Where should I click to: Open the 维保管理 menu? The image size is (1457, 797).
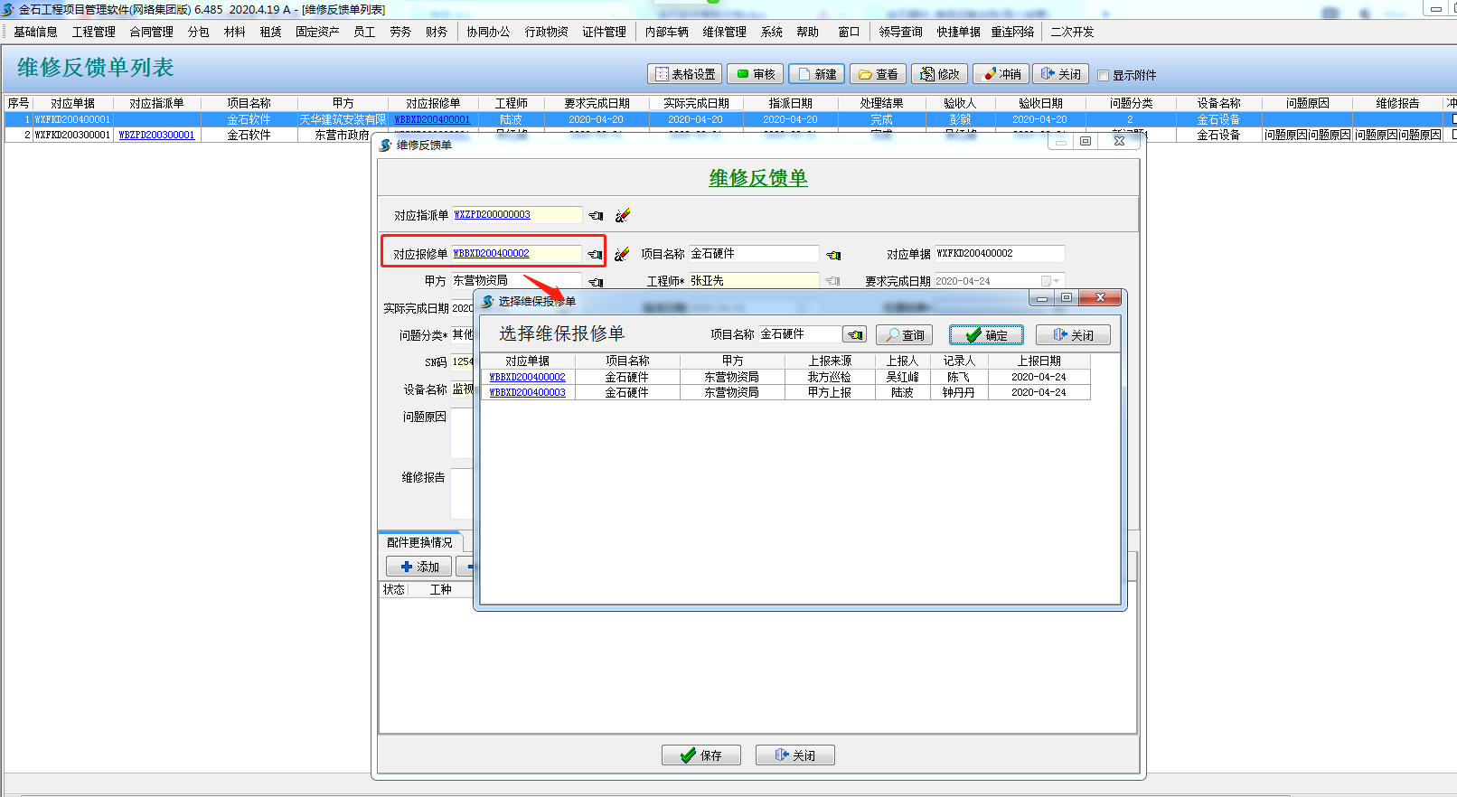click(724, 32)
